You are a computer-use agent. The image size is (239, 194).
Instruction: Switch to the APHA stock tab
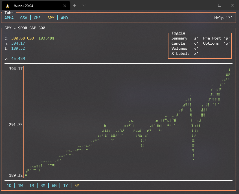pyautogui.click(x=9, y=18)
